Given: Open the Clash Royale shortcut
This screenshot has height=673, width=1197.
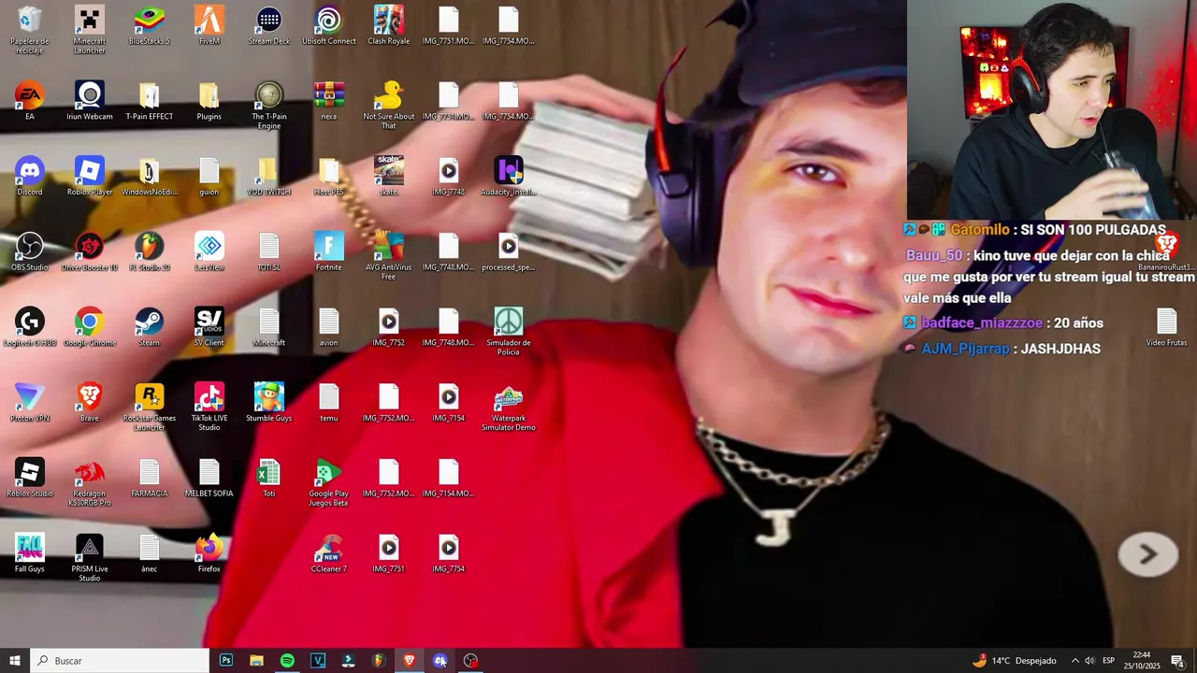Looking at the screenshot, I should (389, 26).
